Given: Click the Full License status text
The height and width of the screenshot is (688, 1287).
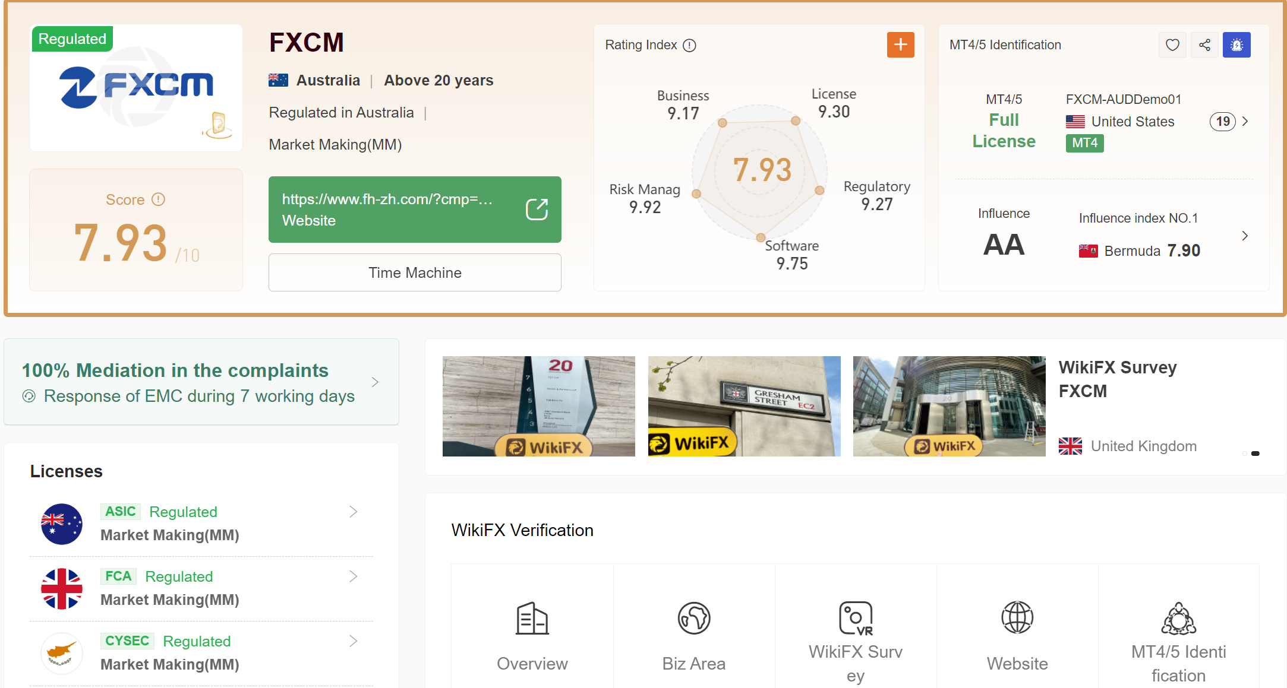Looking at the screenshot, I should [1004, 131].
